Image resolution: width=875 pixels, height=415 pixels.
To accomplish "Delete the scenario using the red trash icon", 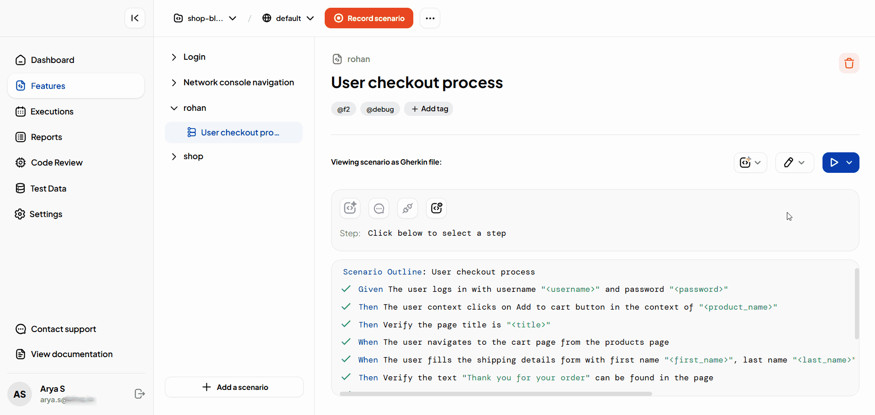I will coord(849,63).
